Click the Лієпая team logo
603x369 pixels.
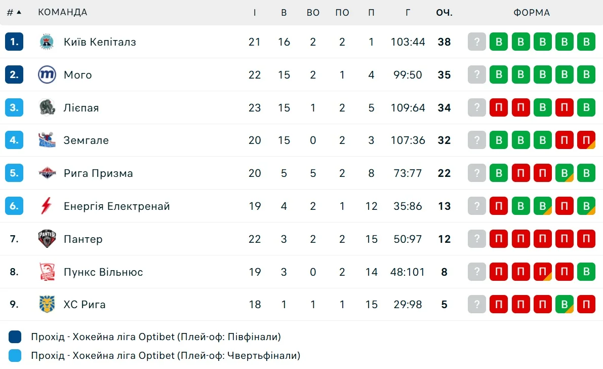pos(47,107)
